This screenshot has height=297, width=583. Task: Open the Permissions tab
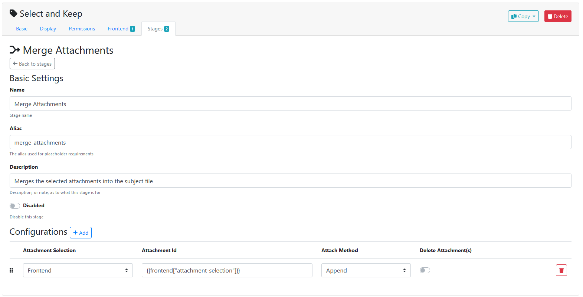[x=82, y=29]
